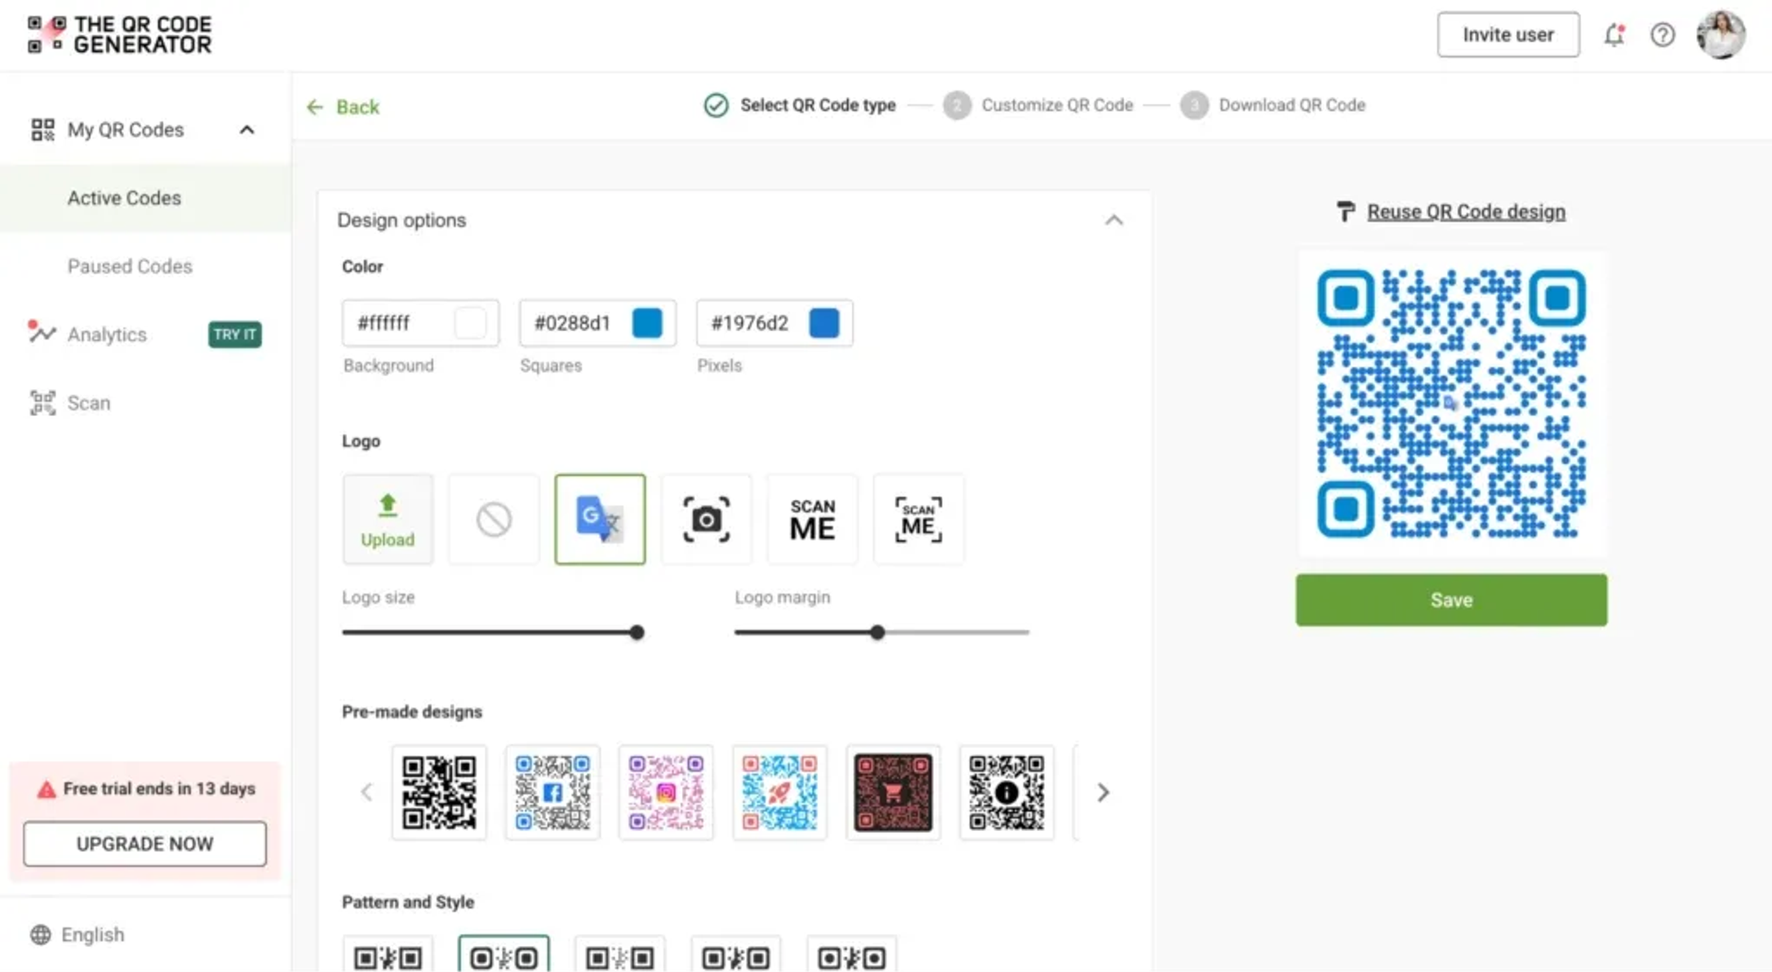This screenshot has height=972, width=1772.
Task: Open Paused Codes section
Action: [x=129, y=267]
